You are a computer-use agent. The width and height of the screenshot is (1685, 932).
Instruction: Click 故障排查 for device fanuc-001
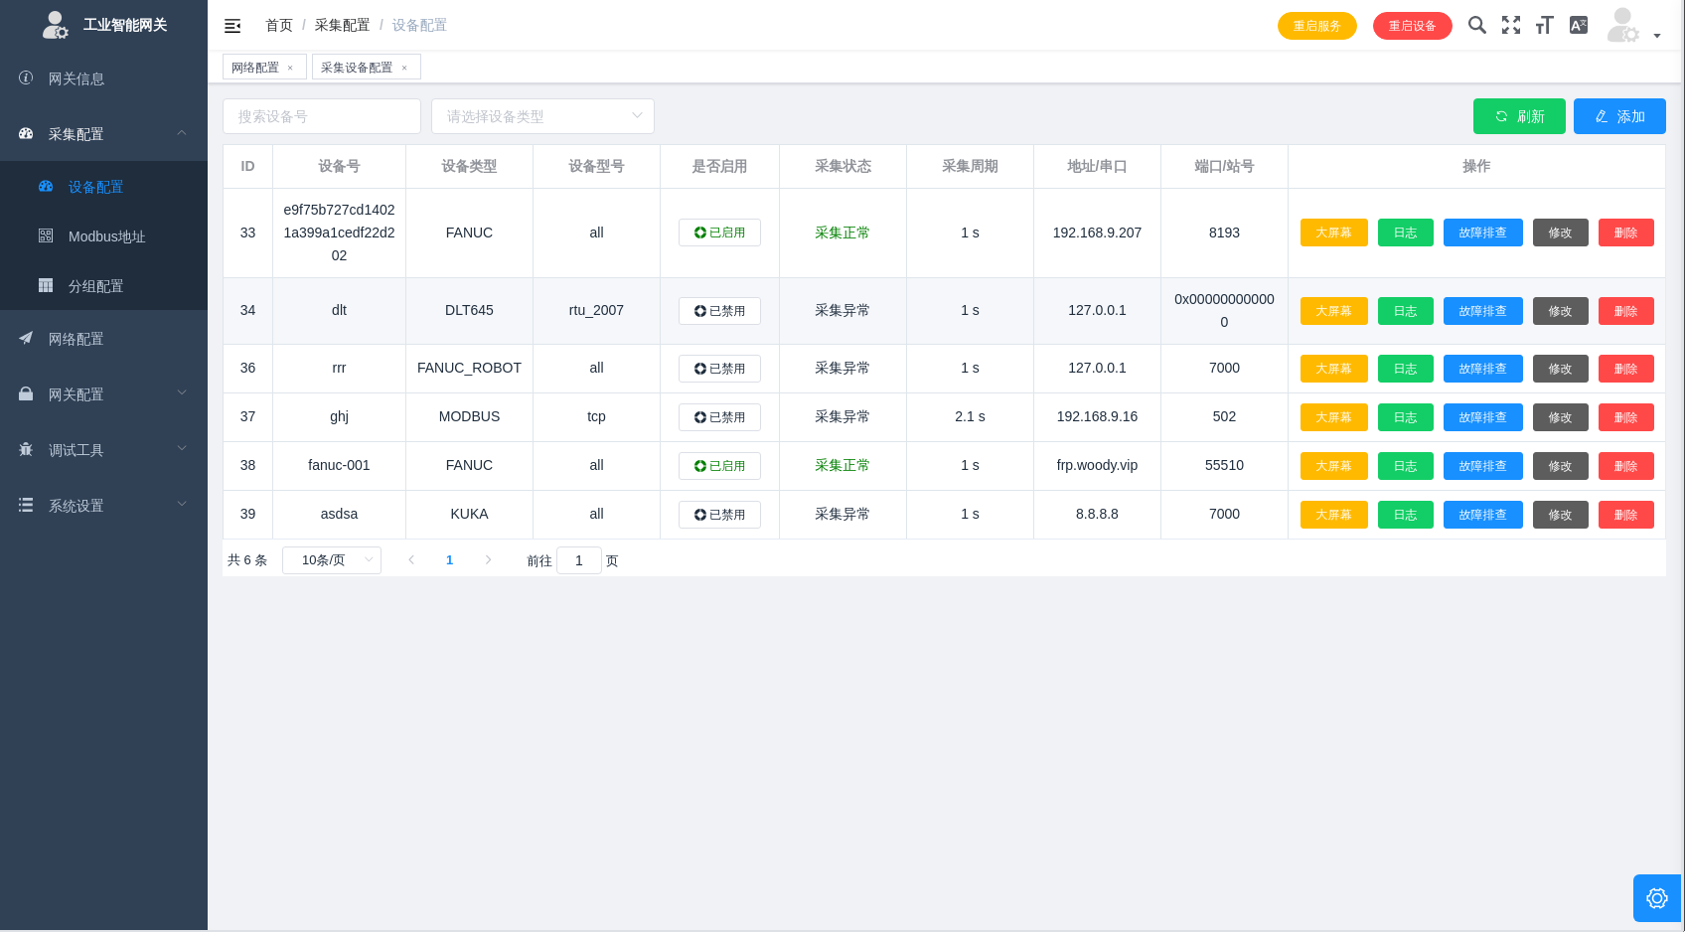(x=1483, y=466)
